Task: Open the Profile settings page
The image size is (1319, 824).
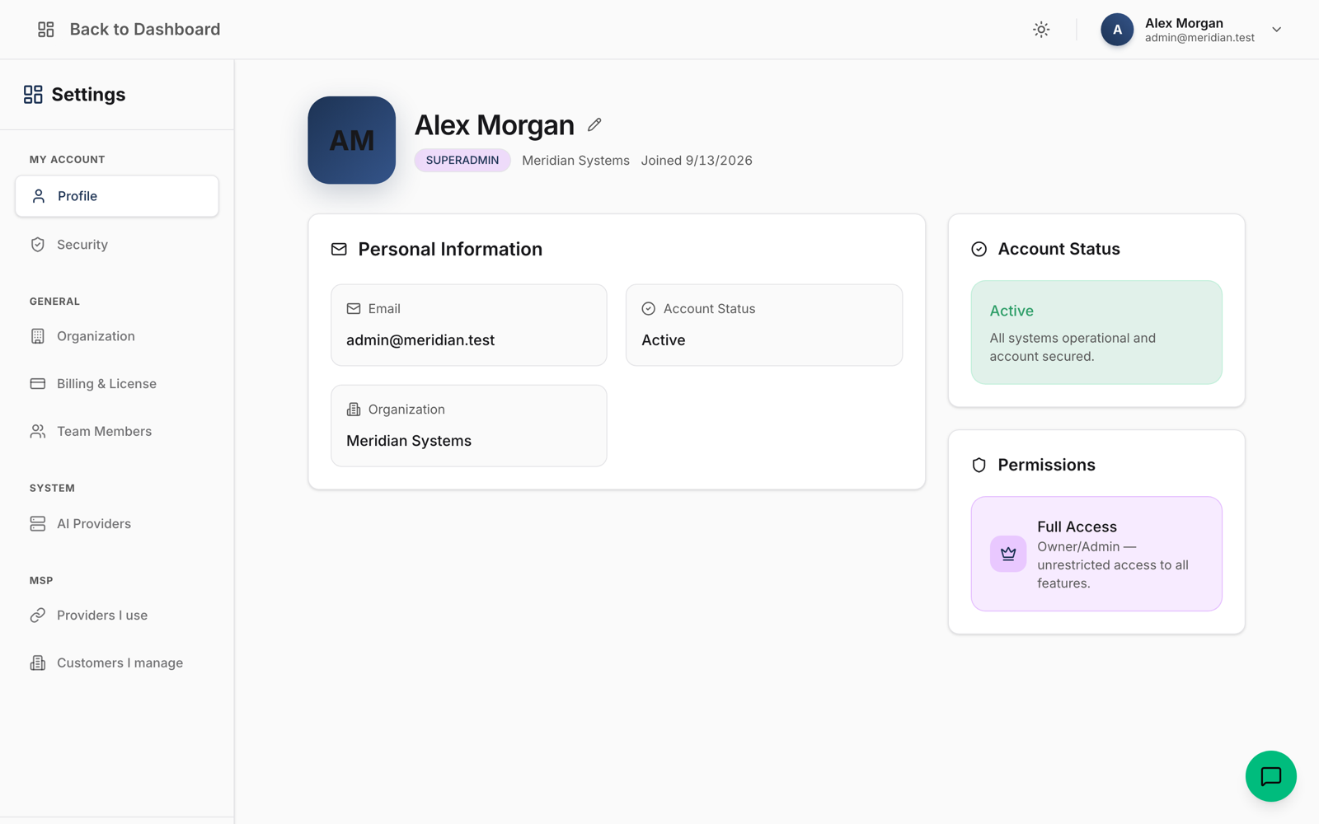Action: [117, 196]
